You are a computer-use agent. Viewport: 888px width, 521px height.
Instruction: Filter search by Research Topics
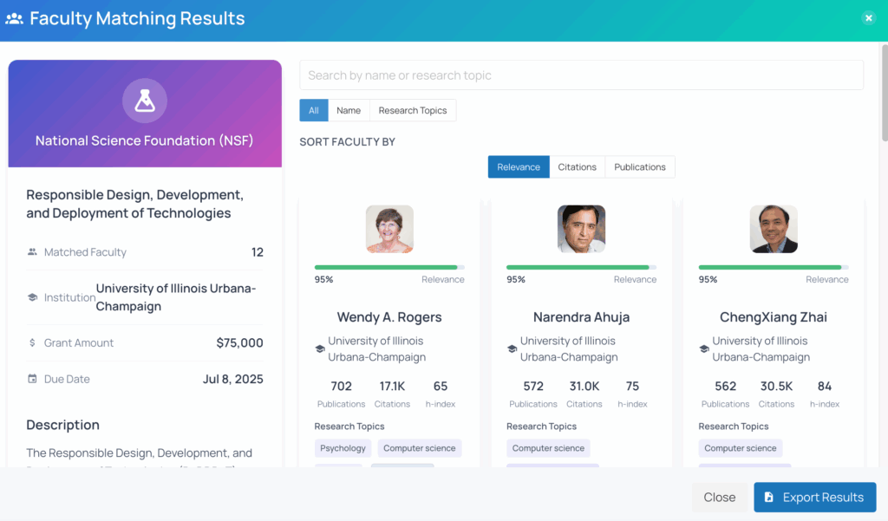[413, 110]
